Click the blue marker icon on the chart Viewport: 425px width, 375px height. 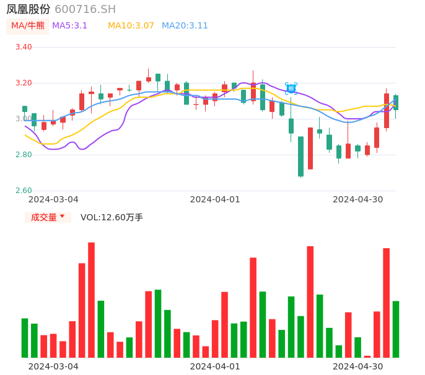point(291,88)
